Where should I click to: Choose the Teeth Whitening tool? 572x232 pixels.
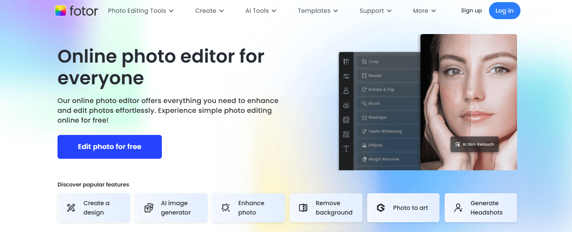point(388,132)
